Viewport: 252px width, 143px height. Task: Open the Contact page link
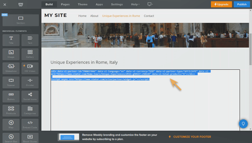pyautogui.click(x=149, y=16)
